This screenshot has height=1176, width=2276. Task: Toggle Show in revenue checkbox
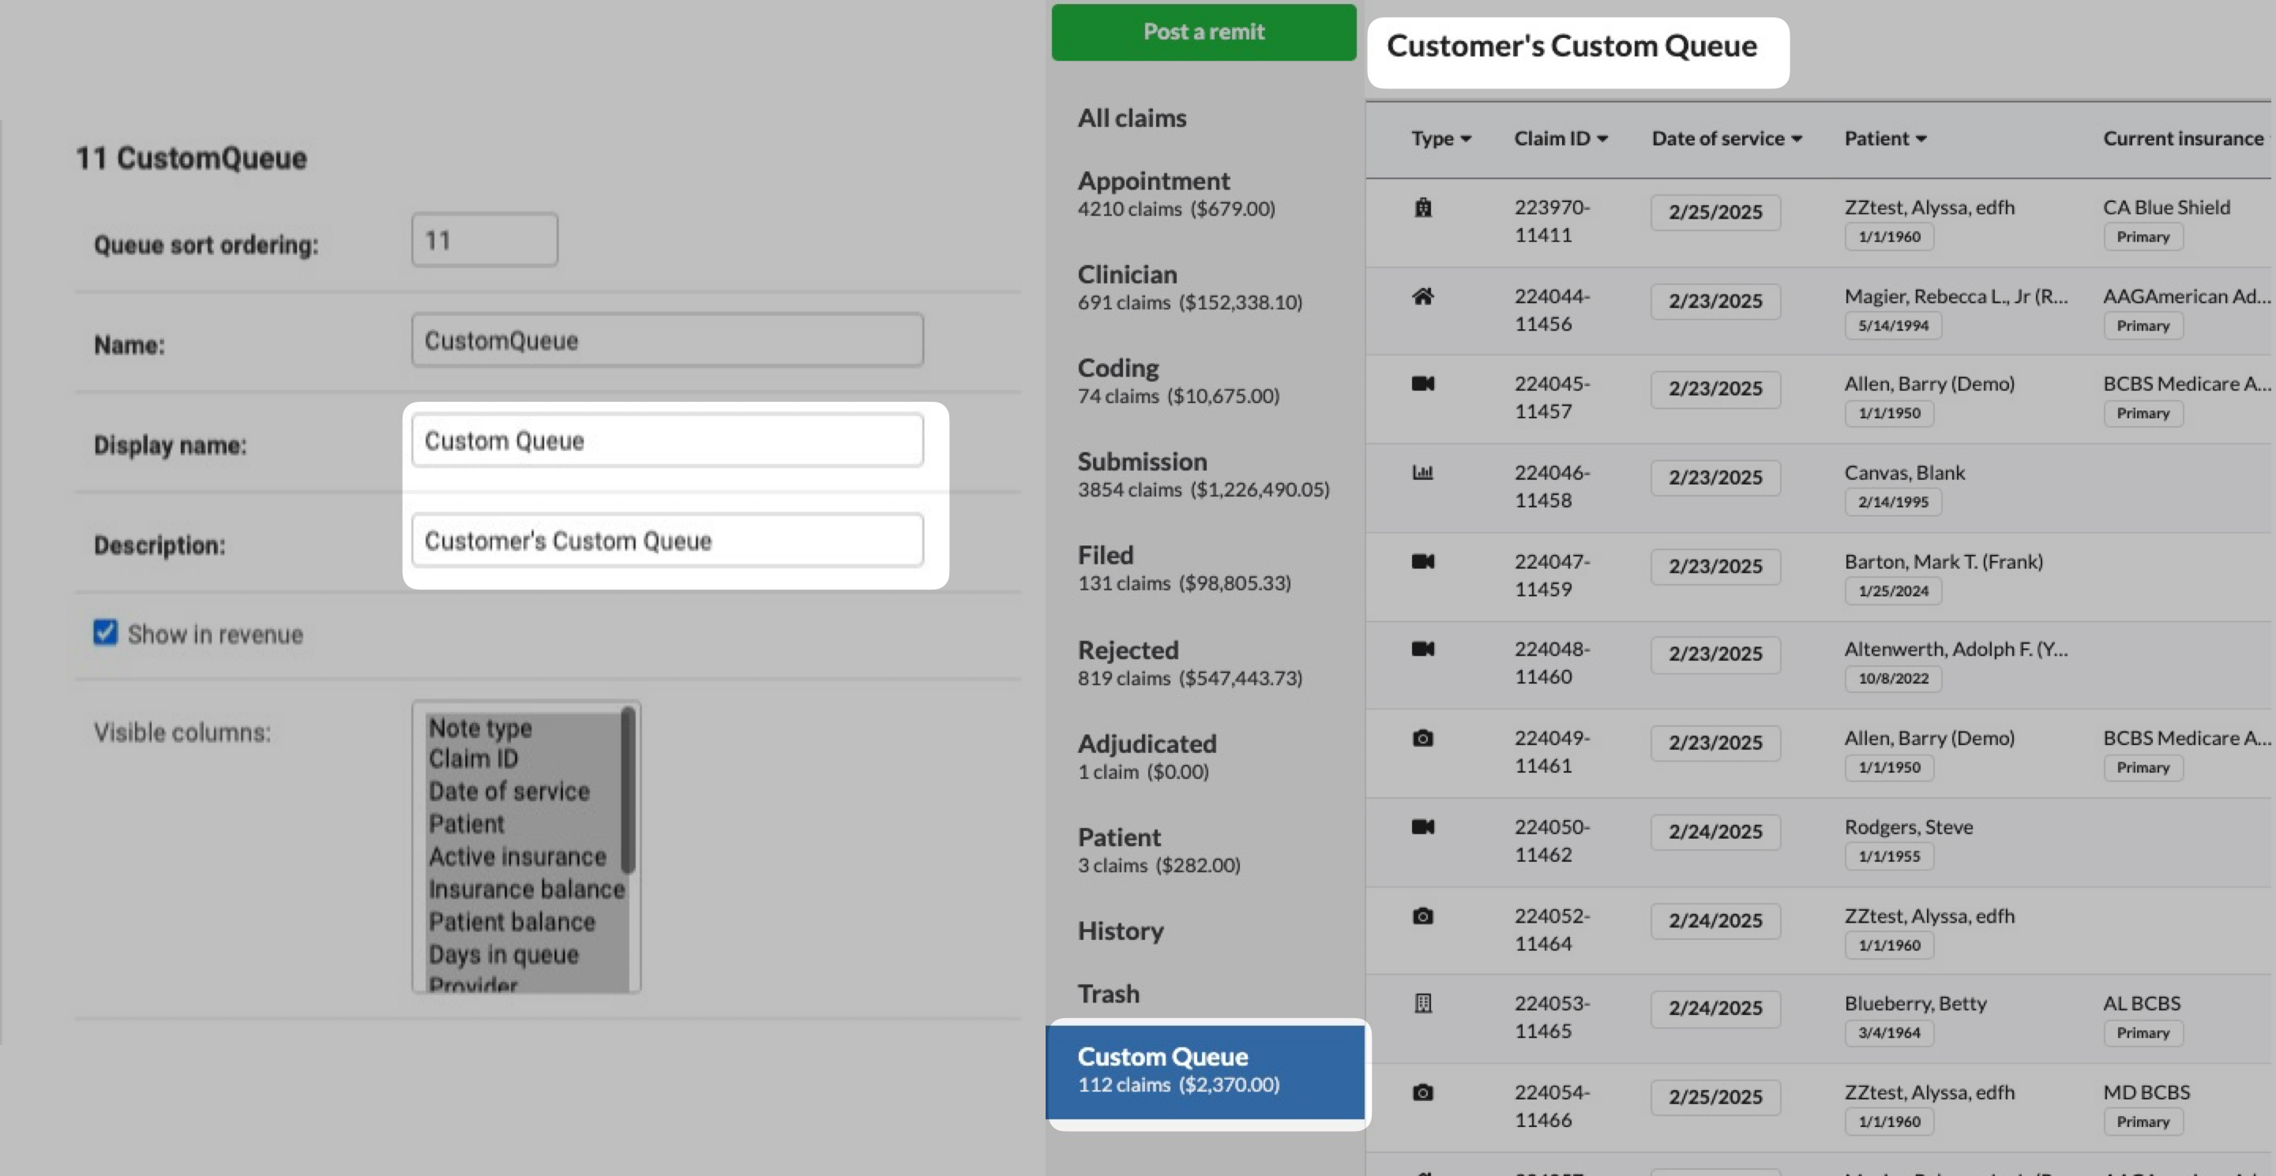pos(105,632)
